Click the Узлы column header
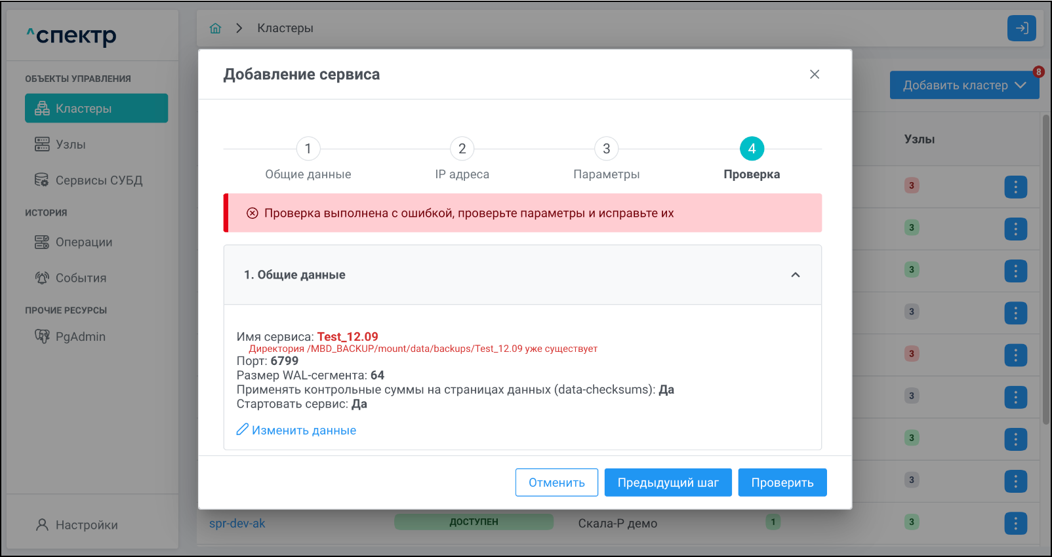The height and width of the screenshot is (557, 1052). coord(920,139)
